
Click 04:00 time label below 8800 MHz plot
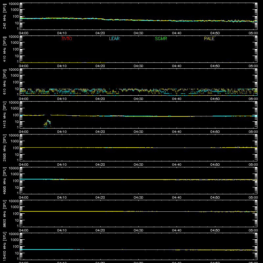coord(24,230)
